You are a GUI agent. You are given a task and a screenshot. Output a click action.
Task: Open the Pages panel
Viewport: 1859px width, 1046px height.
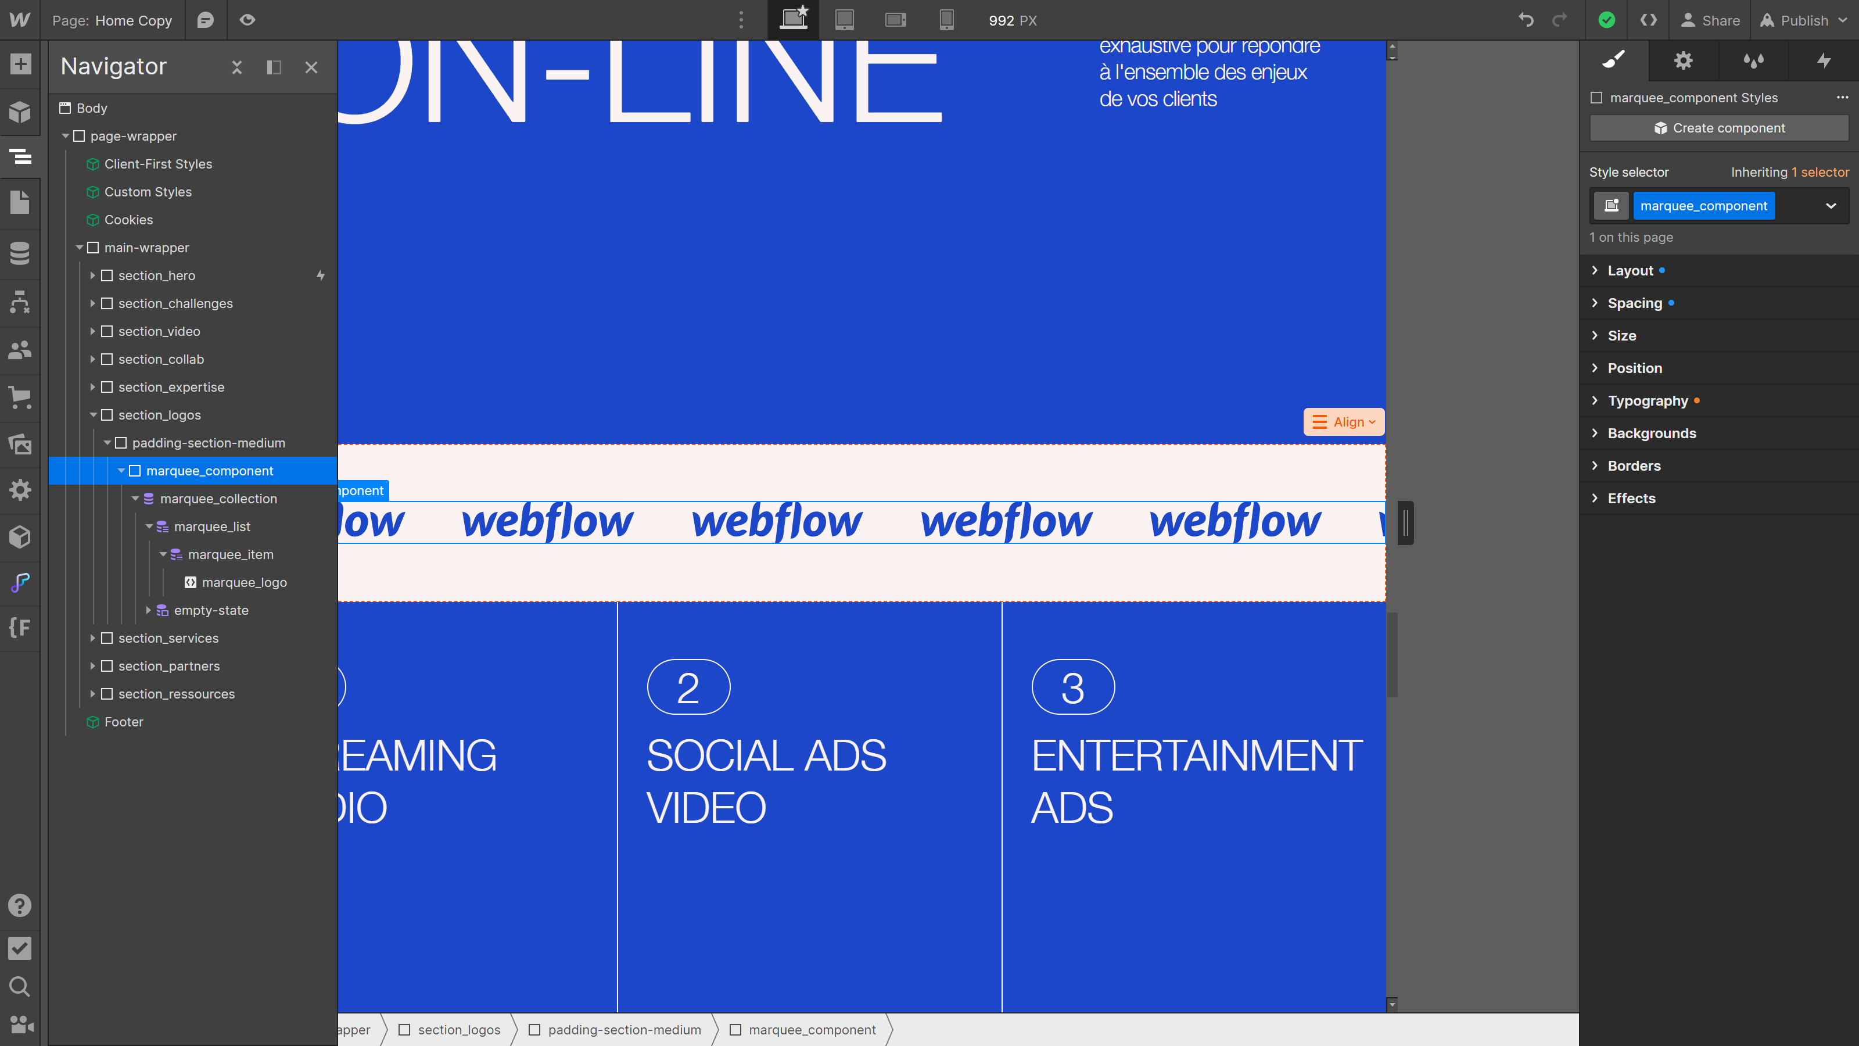pyautogui.click(x=20, y=202)
